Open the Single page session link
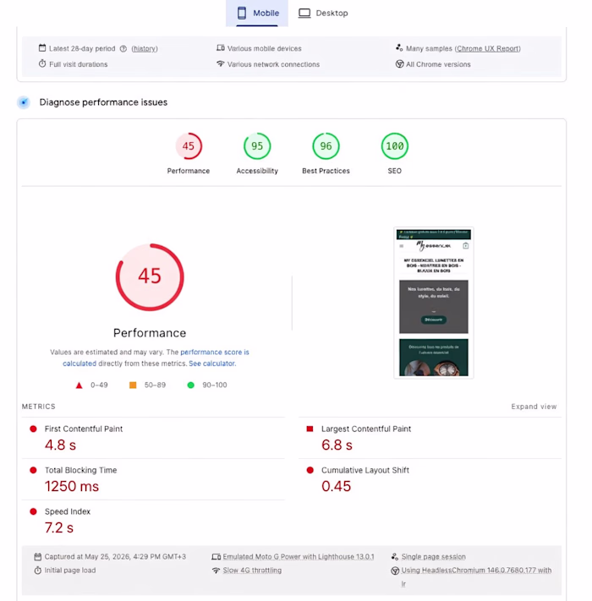The height and width of the screenshot is (601, 592). coord(433,556)
